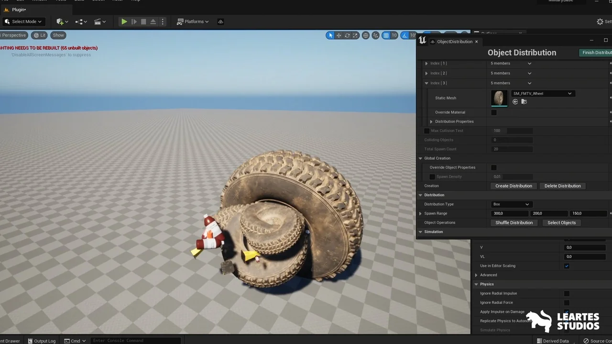Screen dimensions: 612x344
Task: Switch to the ObjectDistribution tab
Action: (x=454, y=42)
